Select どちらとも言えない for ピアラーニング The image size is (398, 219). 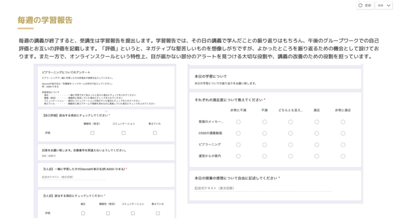coord(290,144)
